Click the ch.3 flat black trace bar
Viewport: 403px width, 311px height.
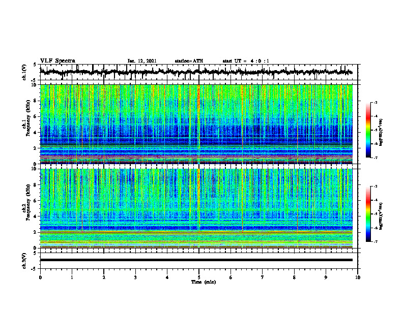[x=196, y=260]
